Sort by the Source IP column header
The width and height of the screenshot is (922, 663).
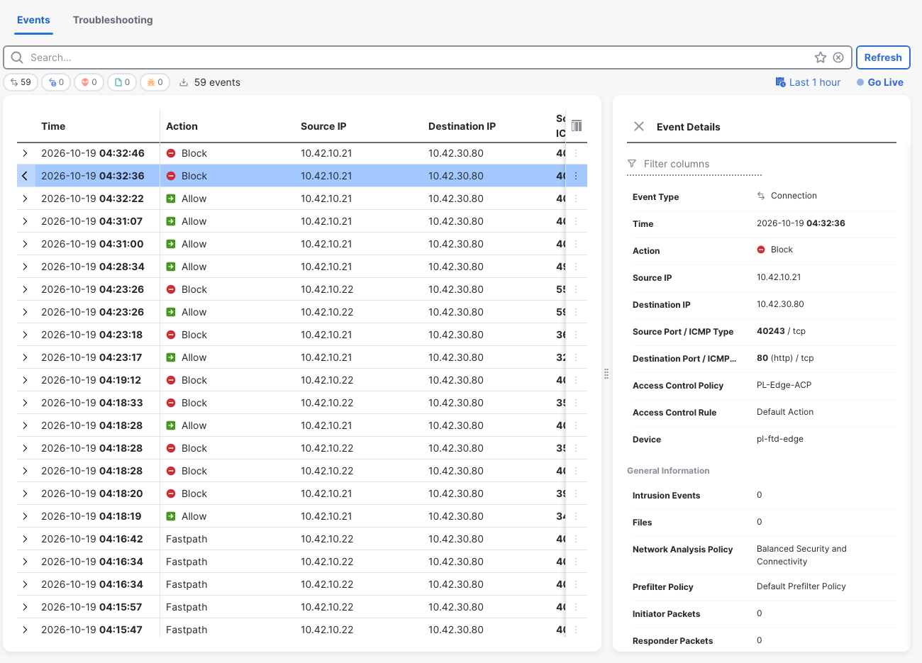coord(323,126)
